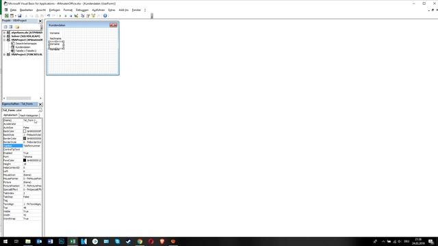The image size is (438, 246).
Task: Open the Project Explorer toolbar icon
Action: [83, 16]
